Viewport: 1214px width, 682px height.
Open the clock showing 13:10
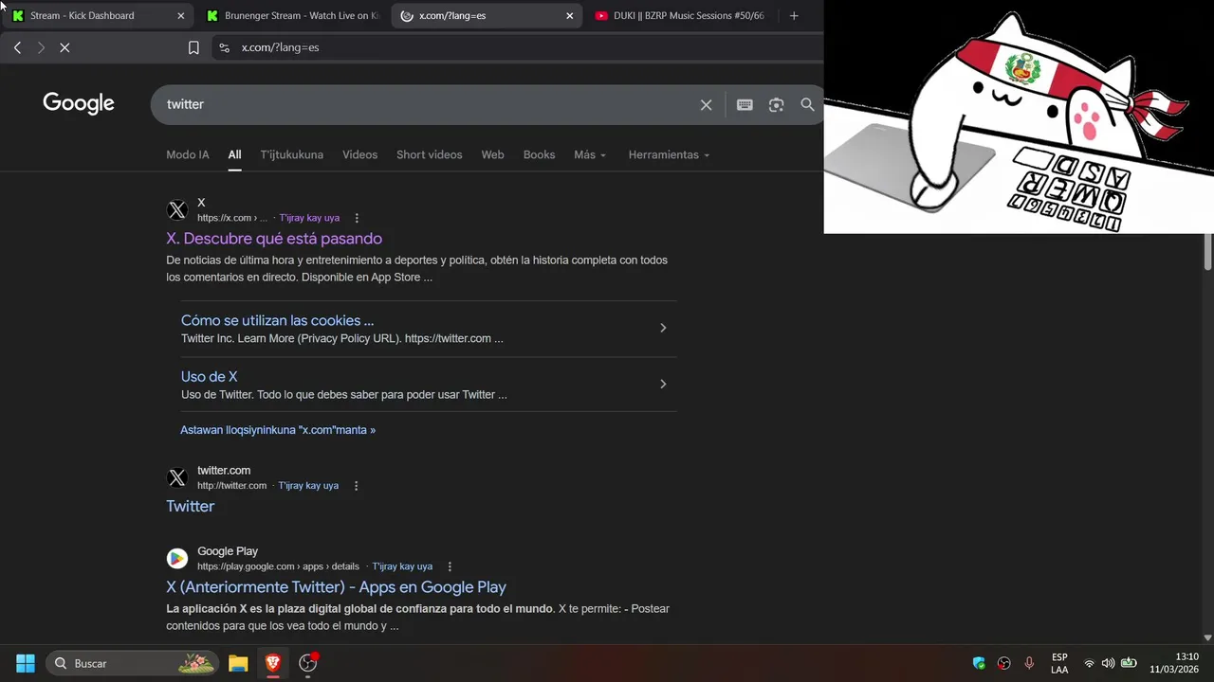[x=1174, y=663]
